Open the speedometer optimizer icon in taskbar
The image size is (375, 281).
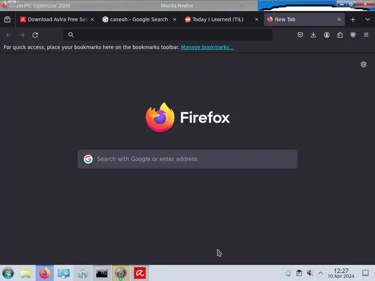tap(121, 273)
